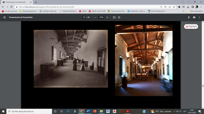
Task: Open bookmark MEGA-SLAM DUNK
Action: tap(97, 11)
